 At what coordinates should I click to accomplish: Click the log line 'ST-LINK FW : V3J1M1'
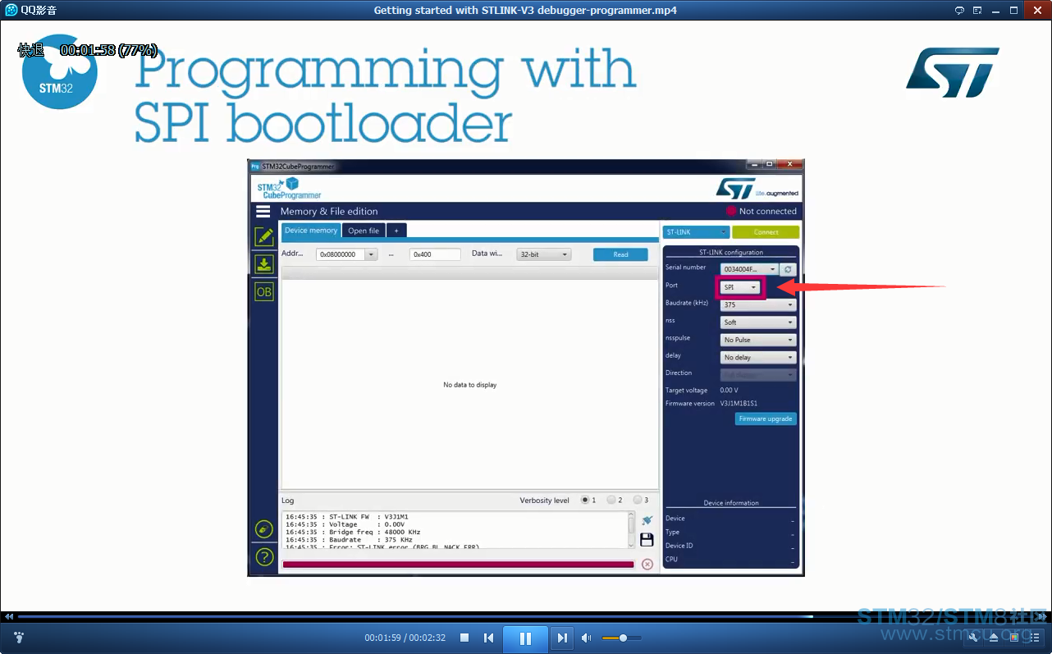347,517
